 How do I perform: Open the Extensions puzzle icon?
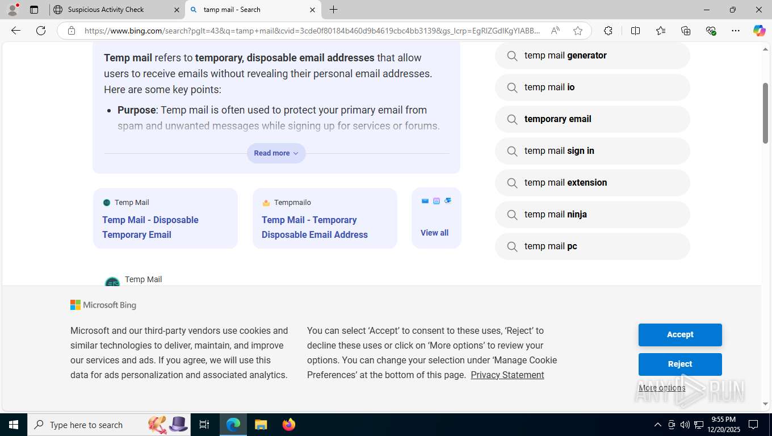(608, 31)
